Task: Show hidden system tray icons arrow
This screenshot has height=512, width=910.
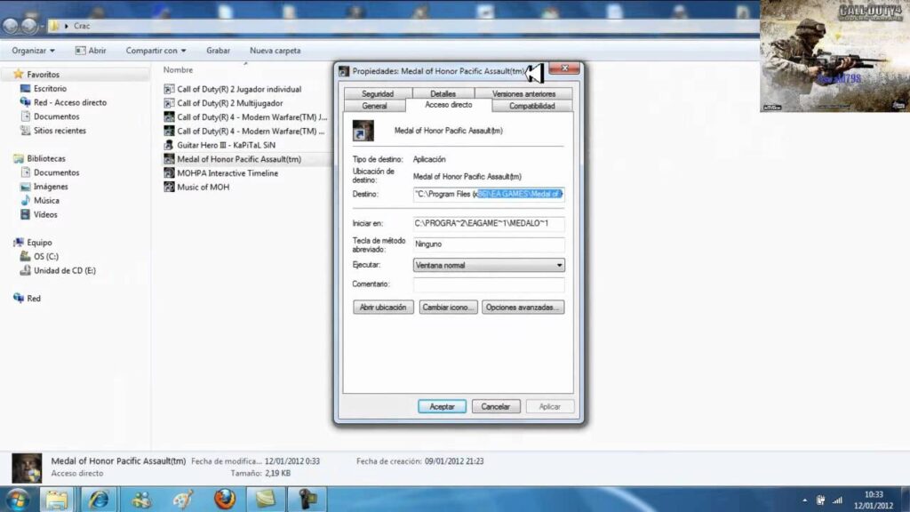Action: (804, 500)
